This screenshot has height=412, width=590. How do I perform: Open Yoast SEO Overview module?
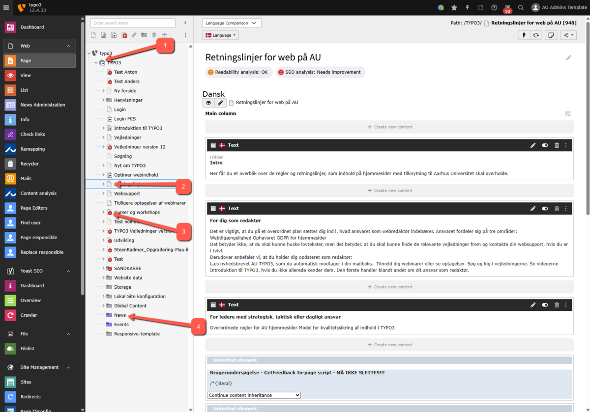click(x=39, y=300)
